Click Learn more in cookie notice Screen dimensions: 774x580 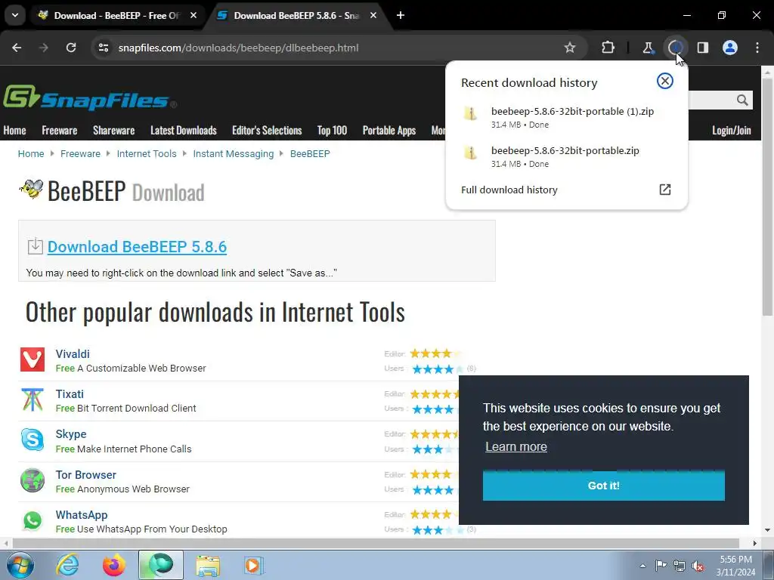[x=515, y=447]
